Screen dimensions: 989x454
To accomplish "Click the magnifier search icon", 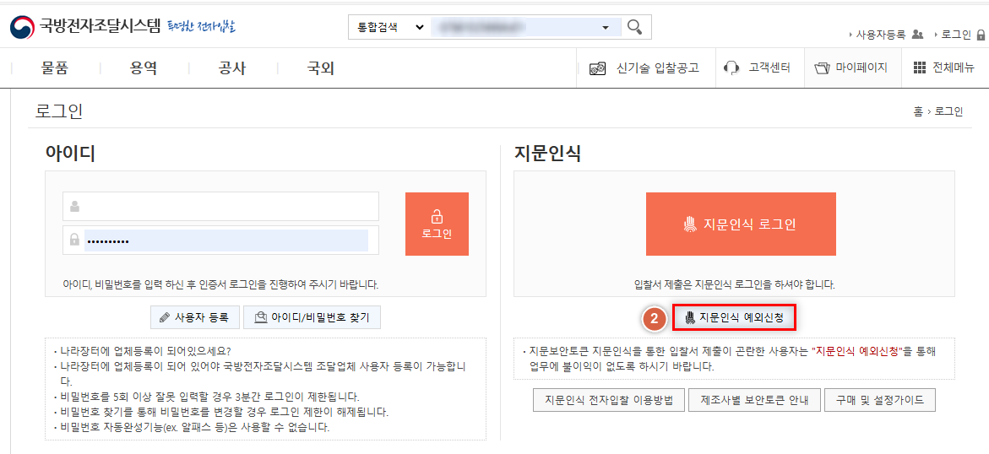I will tap(636, 27).
